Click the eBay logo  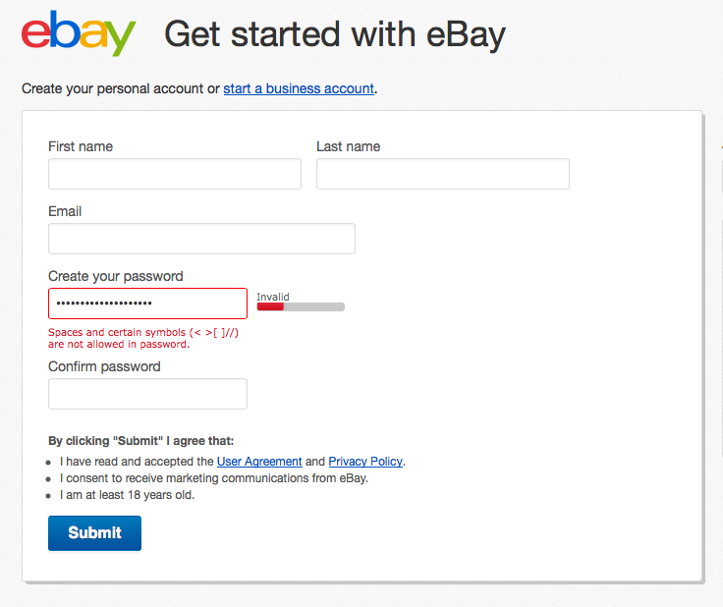coord(78,34)
